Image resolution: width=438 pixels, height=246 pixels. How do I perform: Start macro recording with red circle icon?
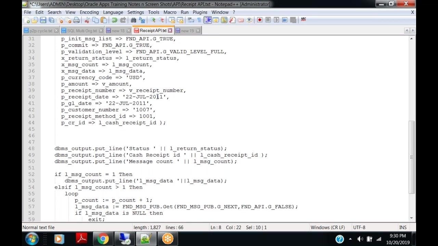tap(260, 20)
